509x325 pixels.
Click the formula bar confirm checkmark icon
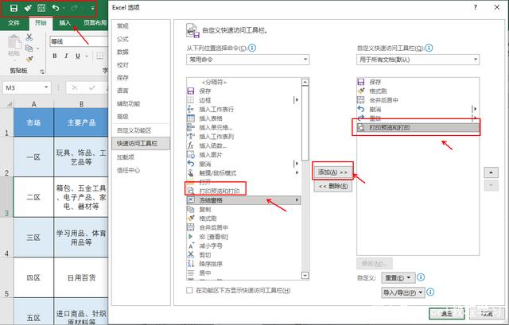click(x=92, y=87)
